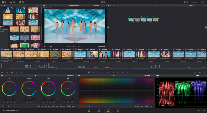Show the clip Information panel

(205, 72)
